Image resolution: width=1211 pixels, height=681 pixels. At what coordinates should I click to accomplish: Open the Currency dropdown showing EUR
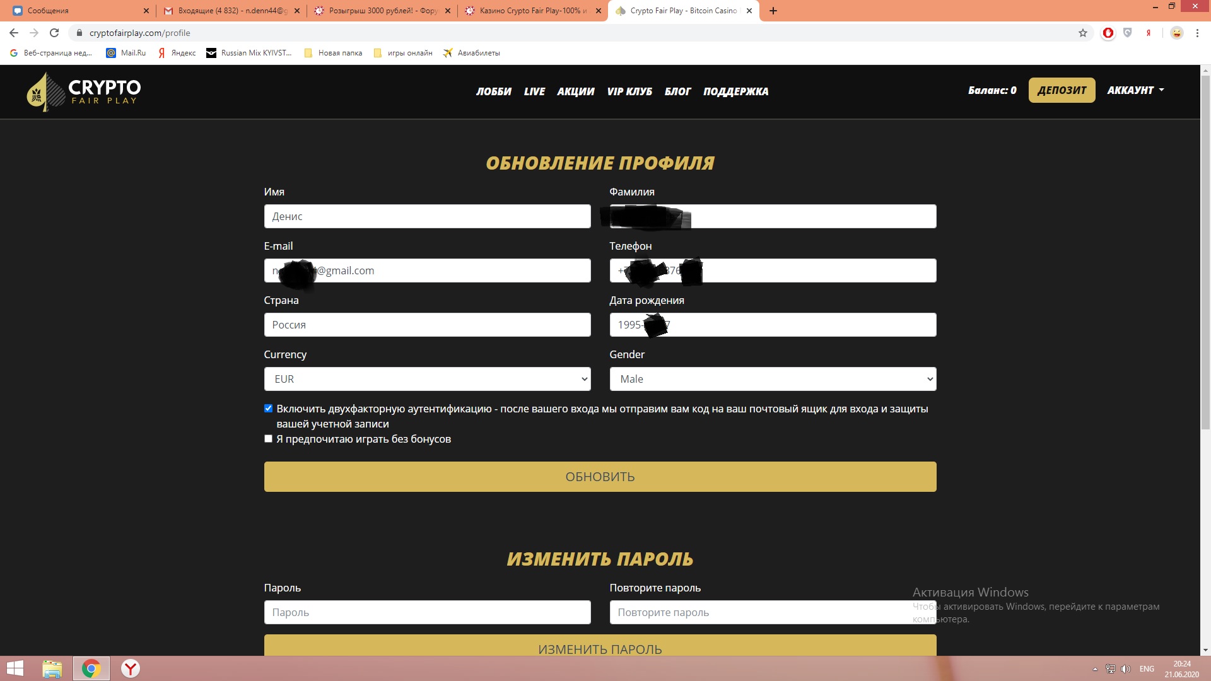pos(427,379)
